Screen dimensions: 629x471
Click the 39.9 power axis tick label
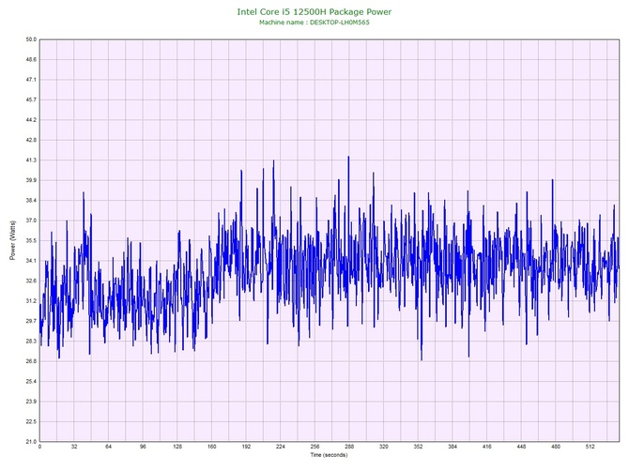tap(31, 180)
